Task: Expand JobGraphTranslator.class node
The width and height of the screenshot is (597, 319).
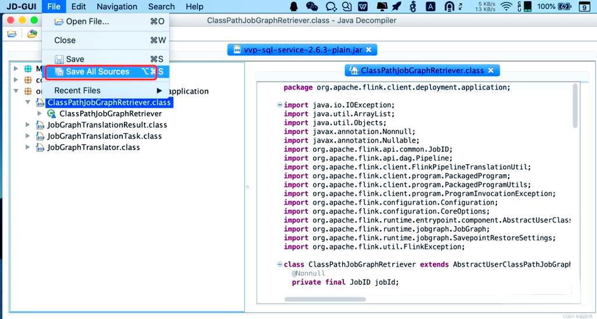Action: click(x=27, y=147)
